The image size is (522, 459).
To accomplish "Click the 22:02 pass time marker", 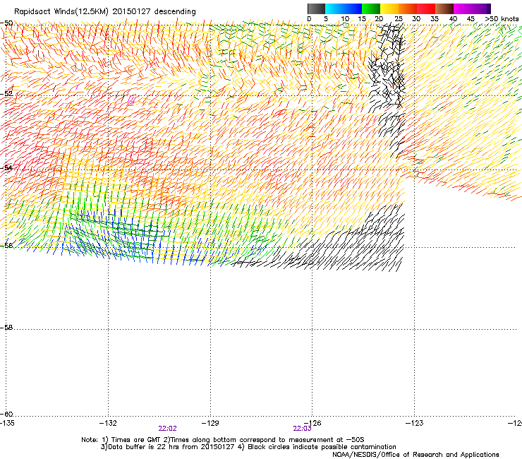I will 167,429.
